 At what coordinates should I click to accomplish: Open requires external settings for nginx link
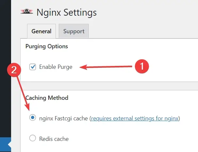click(135, 118)
